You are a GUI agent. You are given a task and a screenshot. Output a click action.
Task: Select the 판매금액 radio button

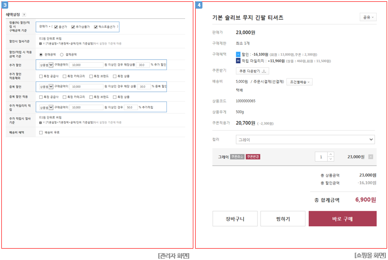41,55
